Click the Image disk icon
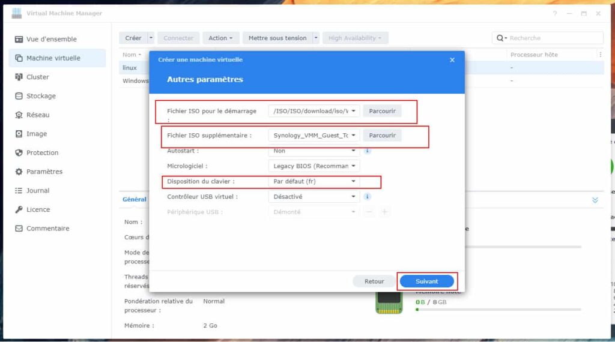The width and height of the screenshot is (615, 342). pos(19,134)
